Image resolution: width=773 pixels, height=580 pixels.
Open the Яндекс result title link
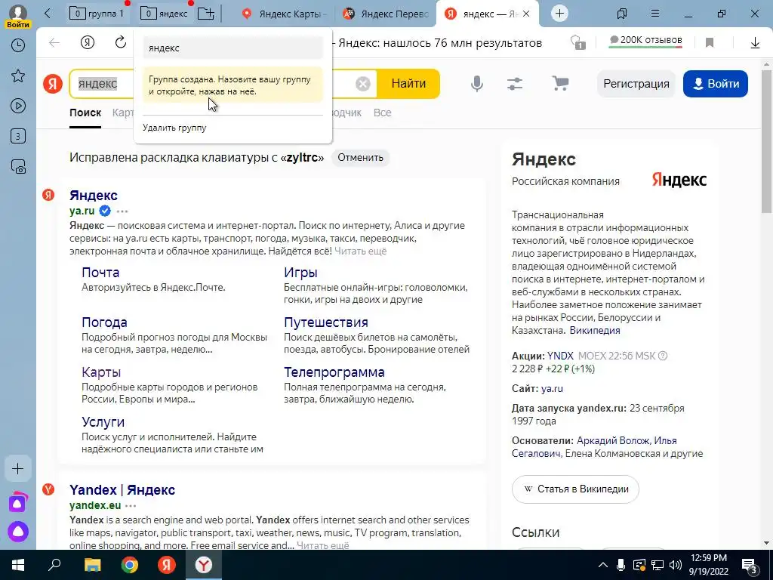click(x=93, y=196)
